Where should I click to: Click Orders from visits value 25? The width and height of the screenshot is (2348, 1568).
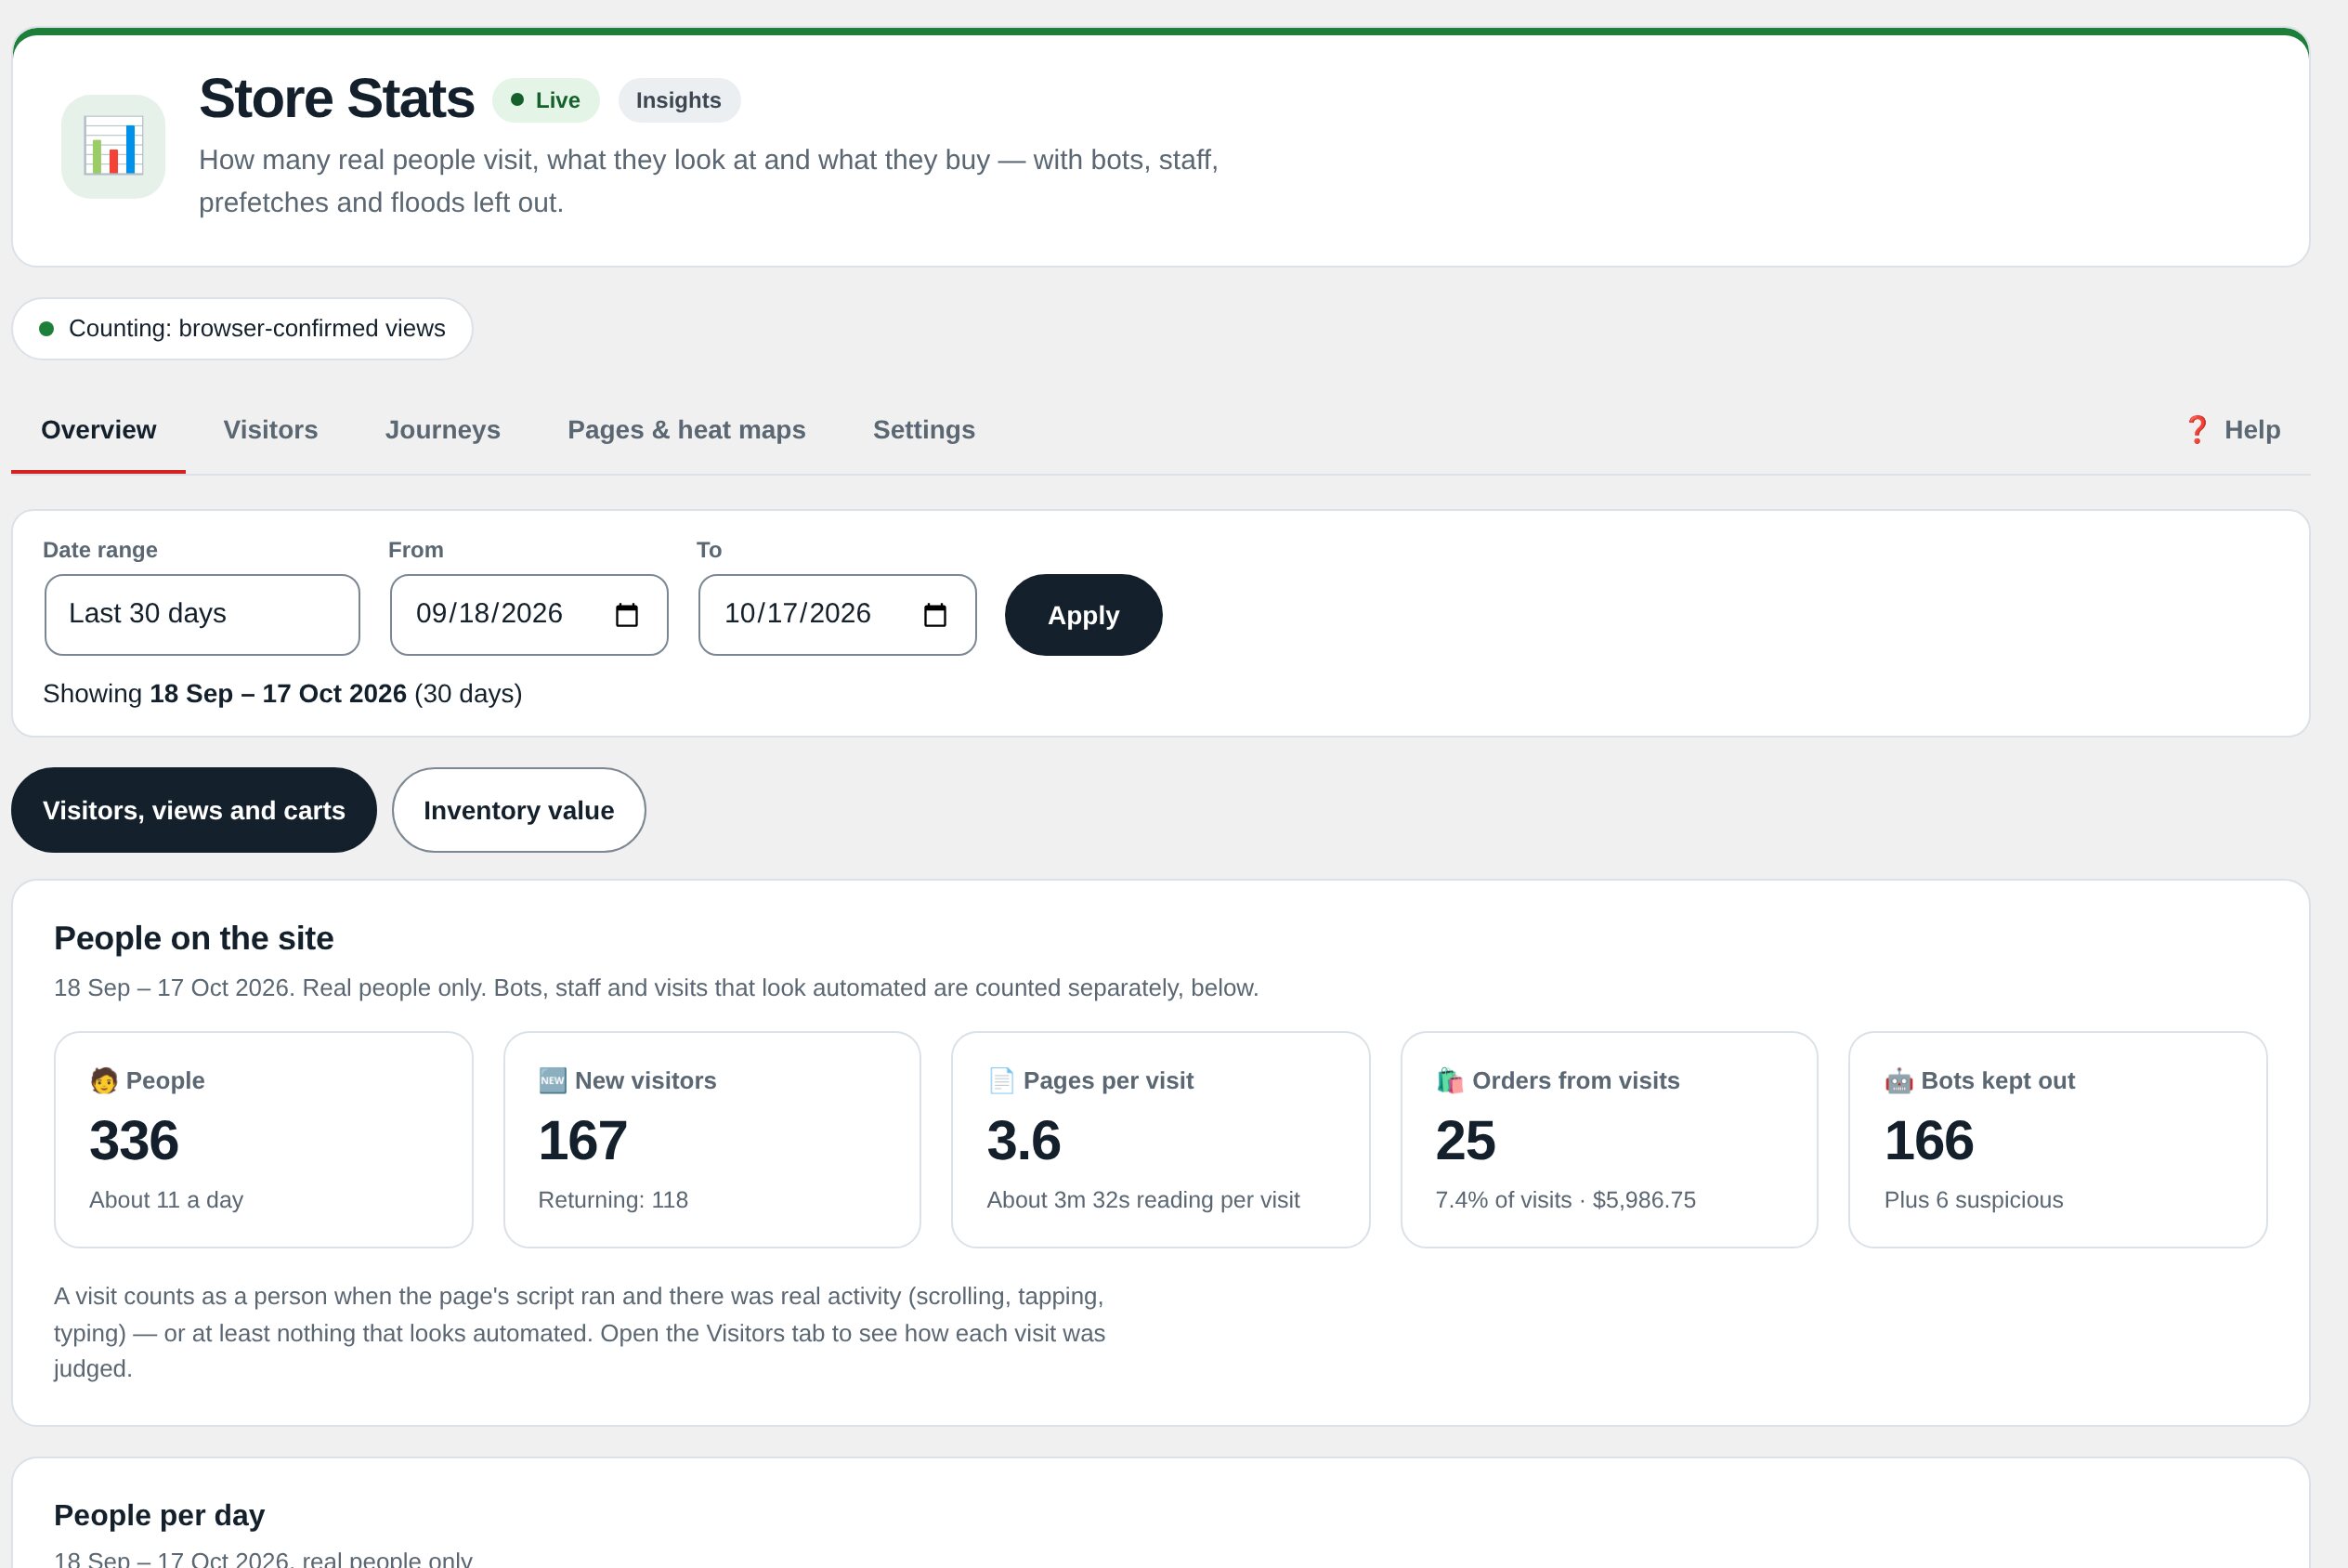(1466, 1141)
